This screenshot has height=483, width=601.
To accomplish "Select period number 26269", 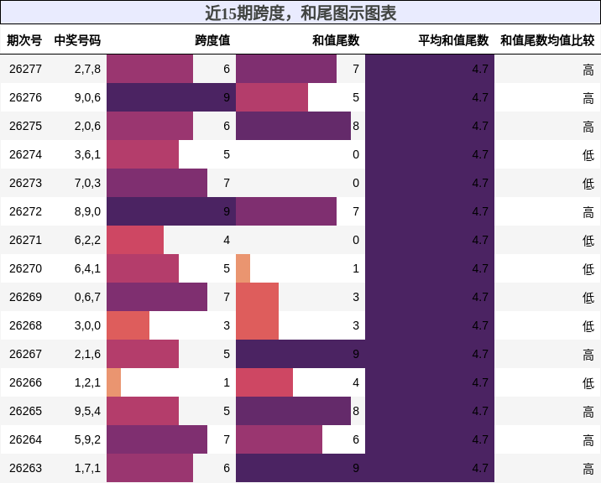I will (x=25, y=297).
